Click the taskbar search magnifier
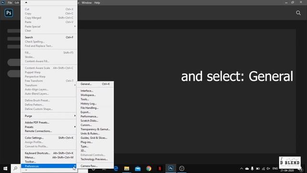Viewport: 307px width, 173px height. point(15,168)
